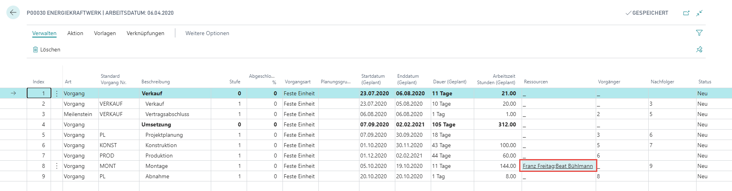
Task: Click the Status column header
Action: tap(705, 82)
